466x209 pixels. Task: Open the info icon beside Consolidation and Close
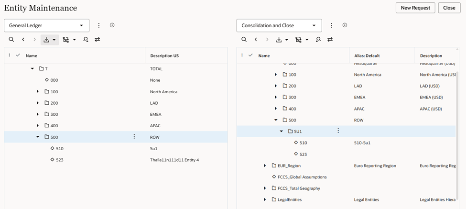(x=345, y=25)
